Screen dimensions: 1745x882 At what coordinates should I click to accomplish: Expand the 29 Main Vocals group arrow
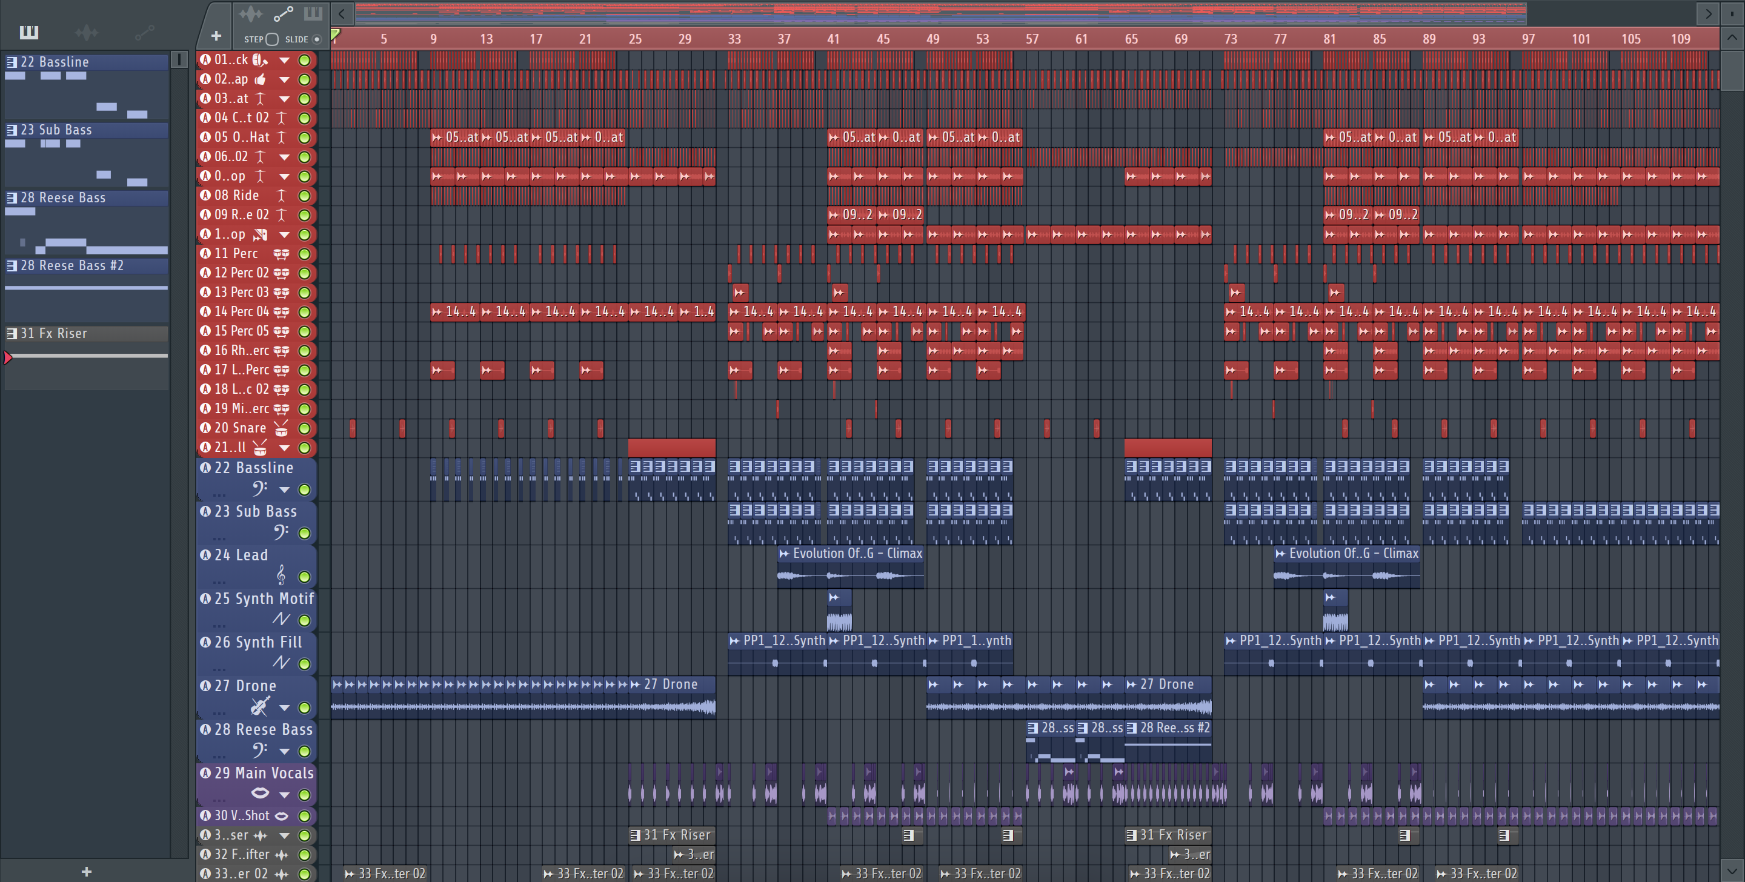(x=285, y=795)
